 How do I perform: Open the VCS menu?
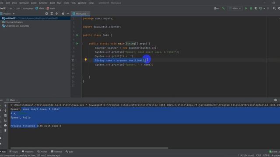(73, 3)
